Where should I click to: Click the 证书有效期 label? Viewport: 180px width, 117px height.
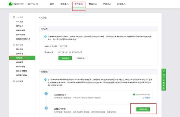pyautogui.click(x=49, y=52)
